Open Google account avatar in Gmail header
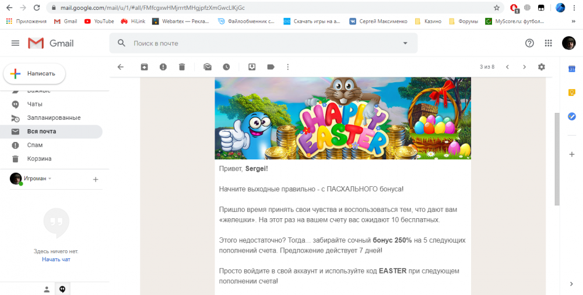583x295 pixels. point(569,43)
